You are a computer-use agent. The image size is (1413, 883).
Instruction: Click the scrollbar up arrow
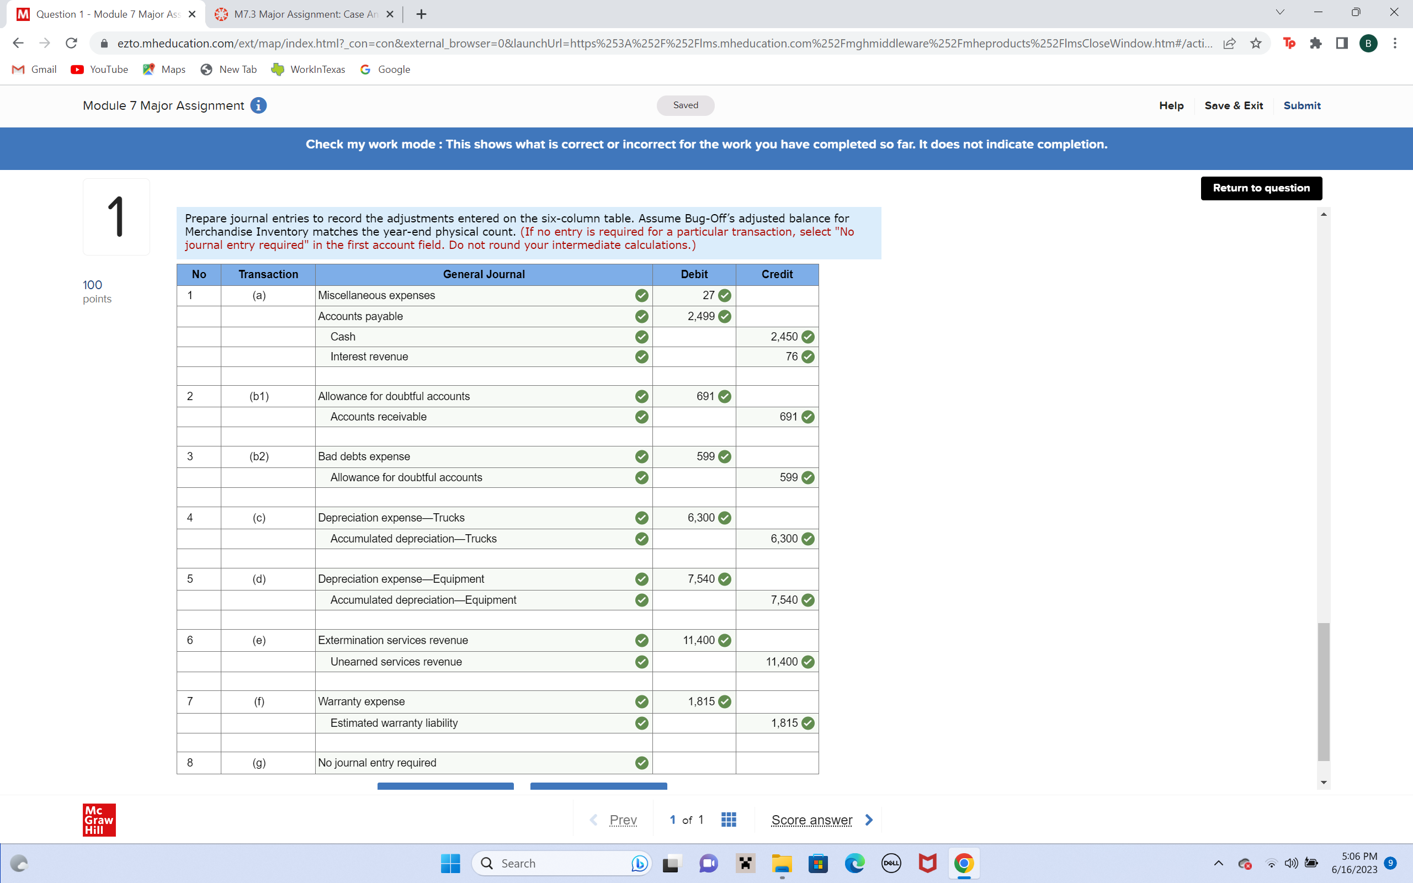click(1324, 214)
